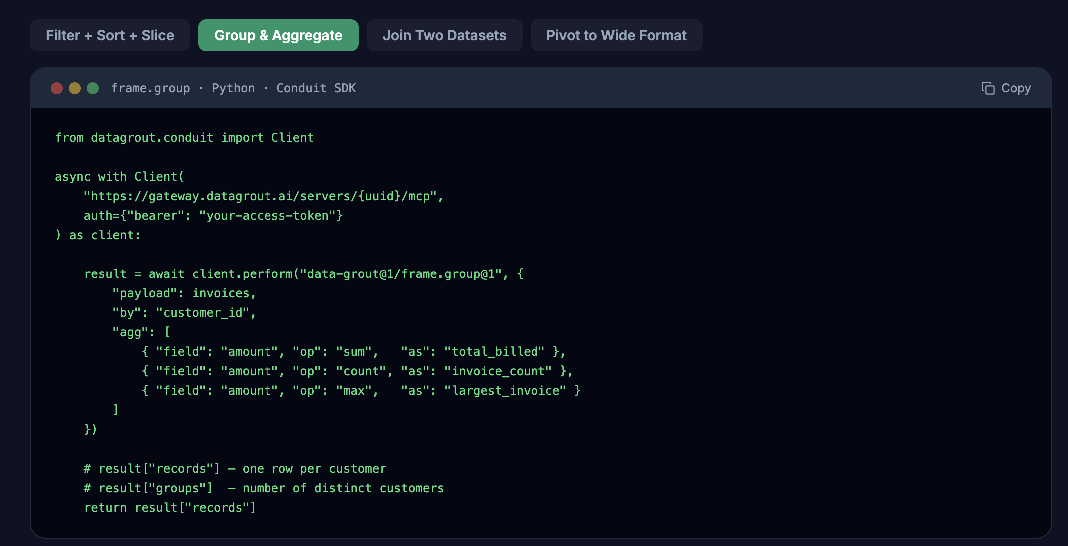Viewport: 1068px width, 546px height.
Task: Click the auth bearer token line
Action: (x=213, y=216)
